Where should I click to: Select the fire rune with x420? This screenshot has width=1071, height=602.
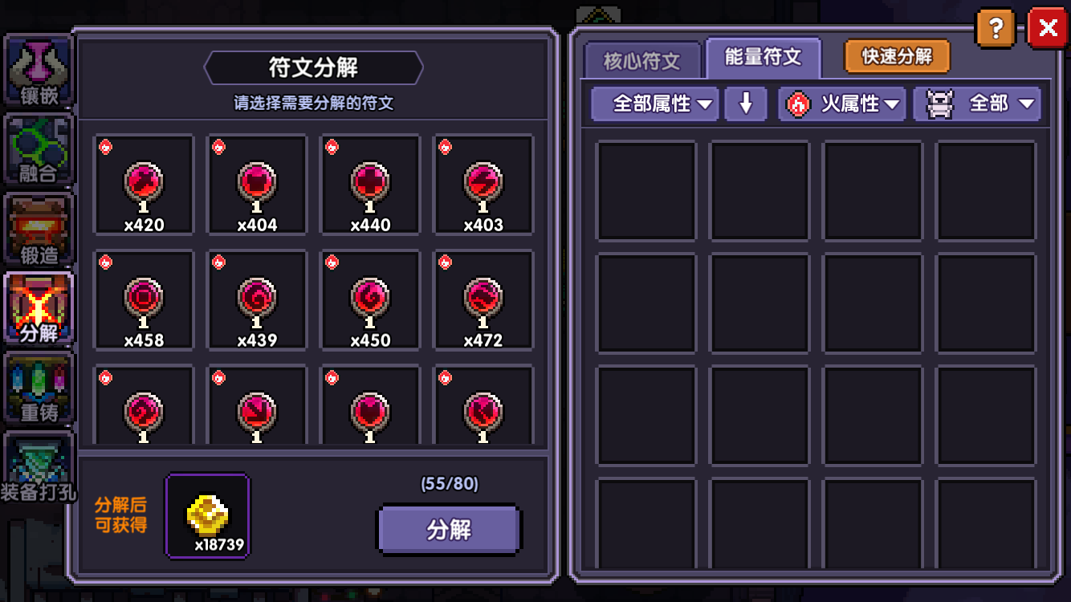point(145,185)
